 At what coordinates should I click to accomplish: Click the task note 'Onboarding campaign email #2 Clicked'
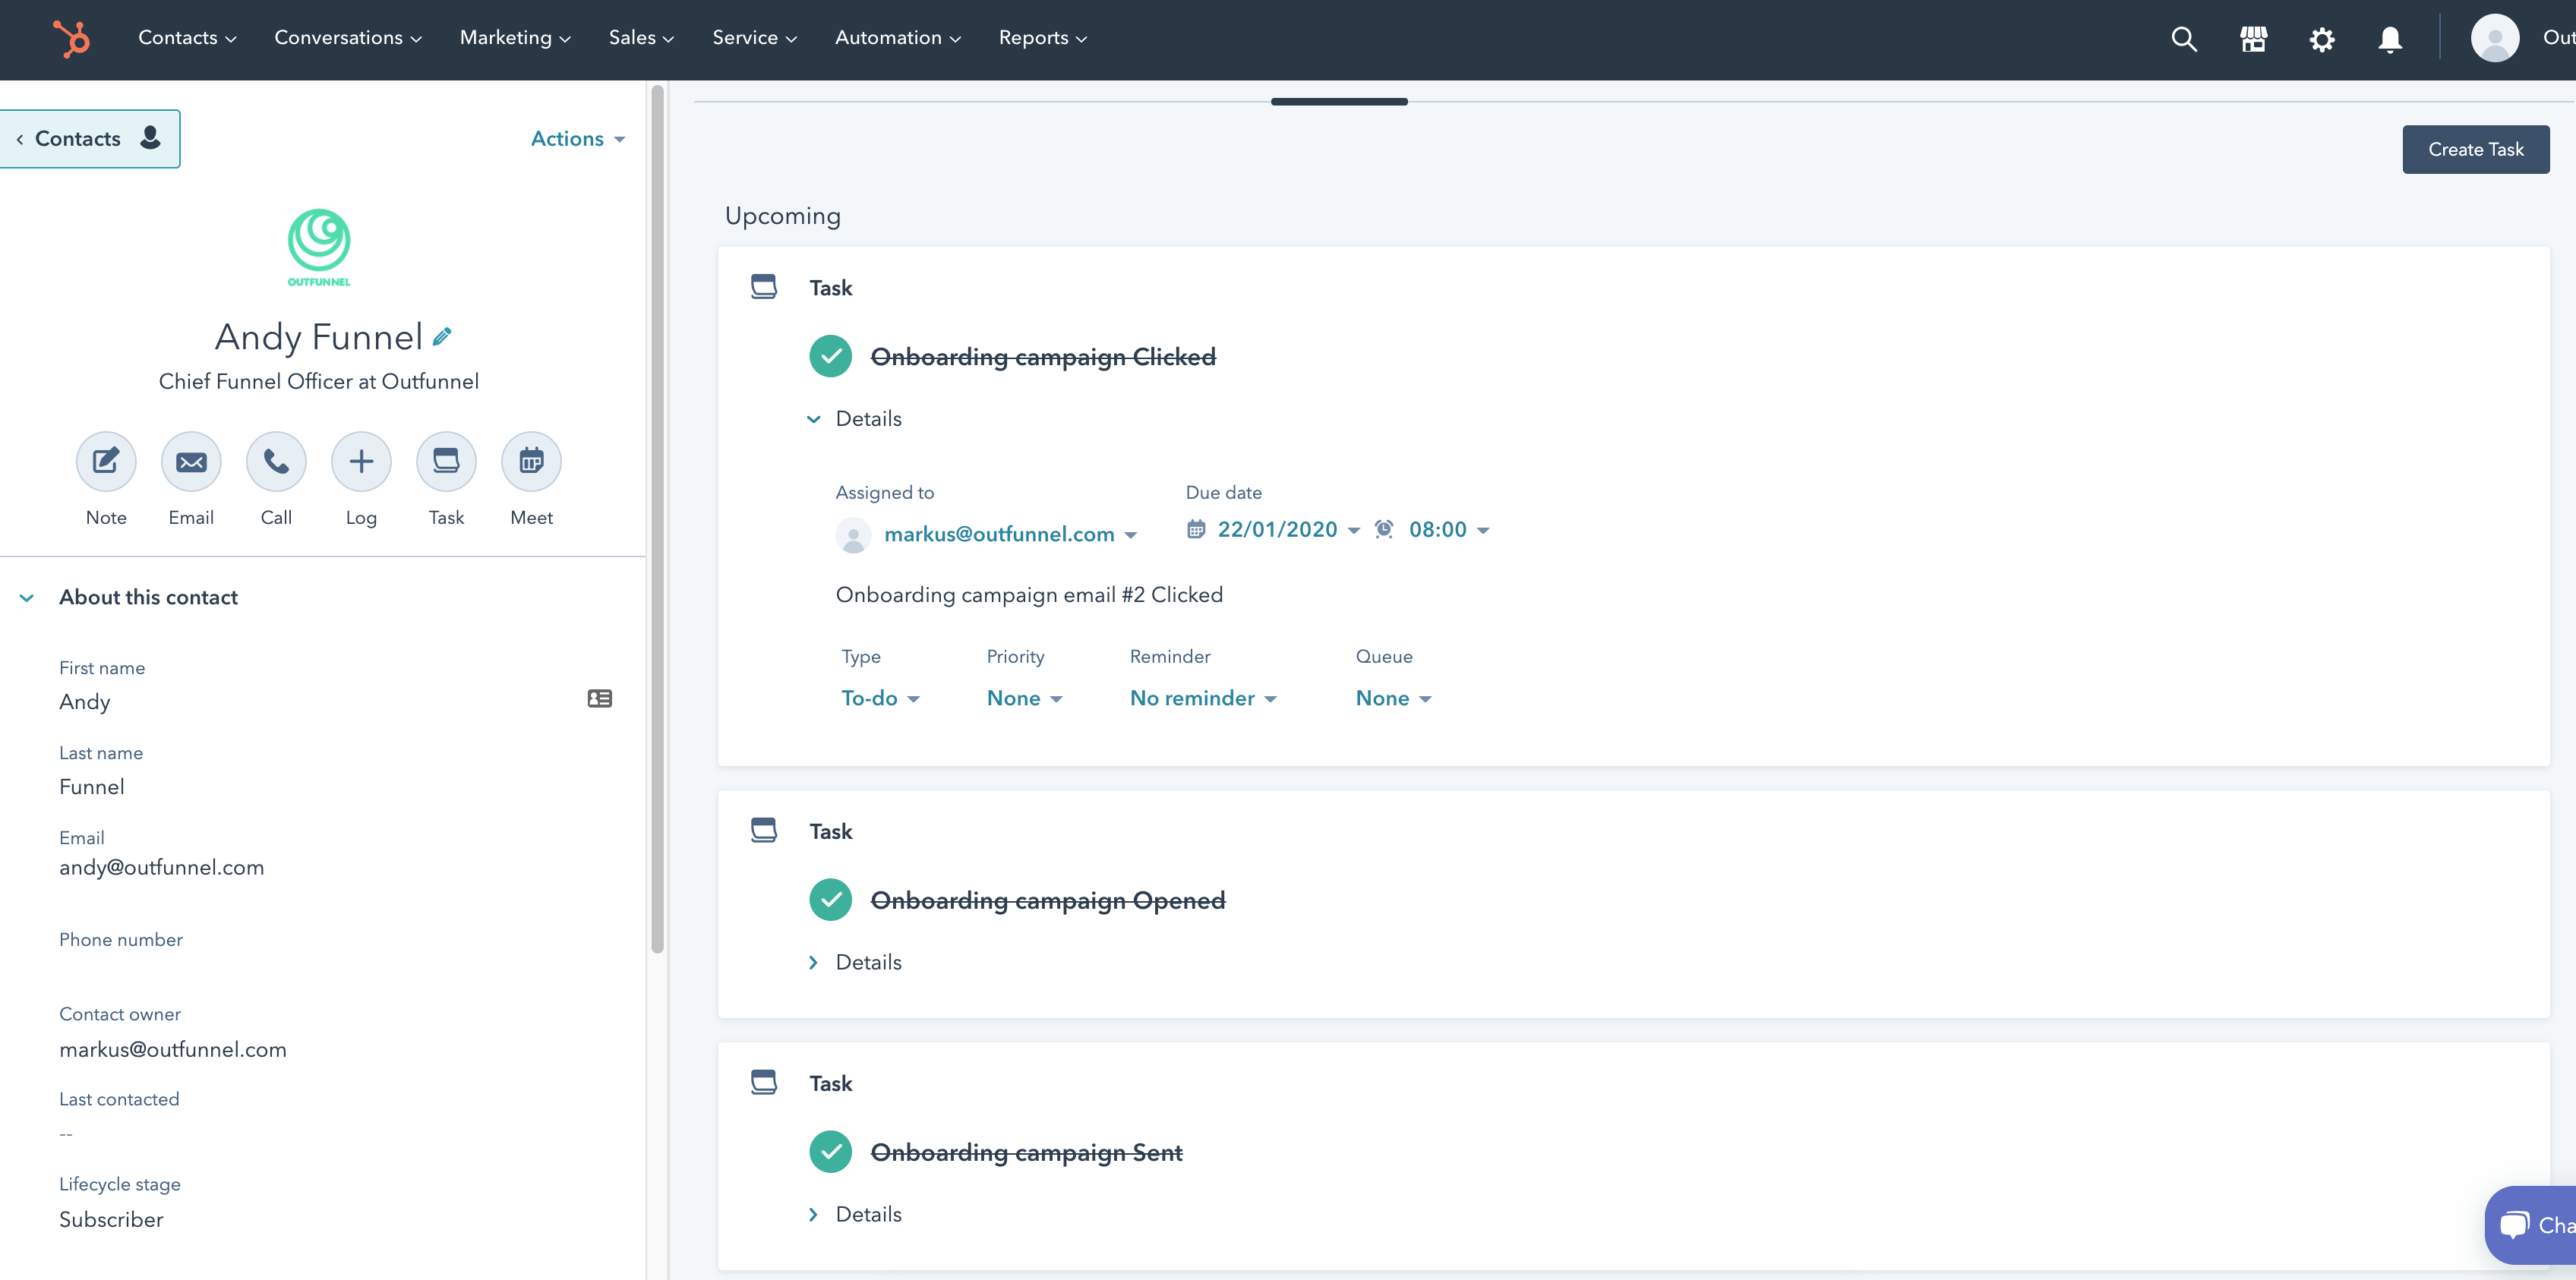pyautogui.click(x=1029, y=594)
